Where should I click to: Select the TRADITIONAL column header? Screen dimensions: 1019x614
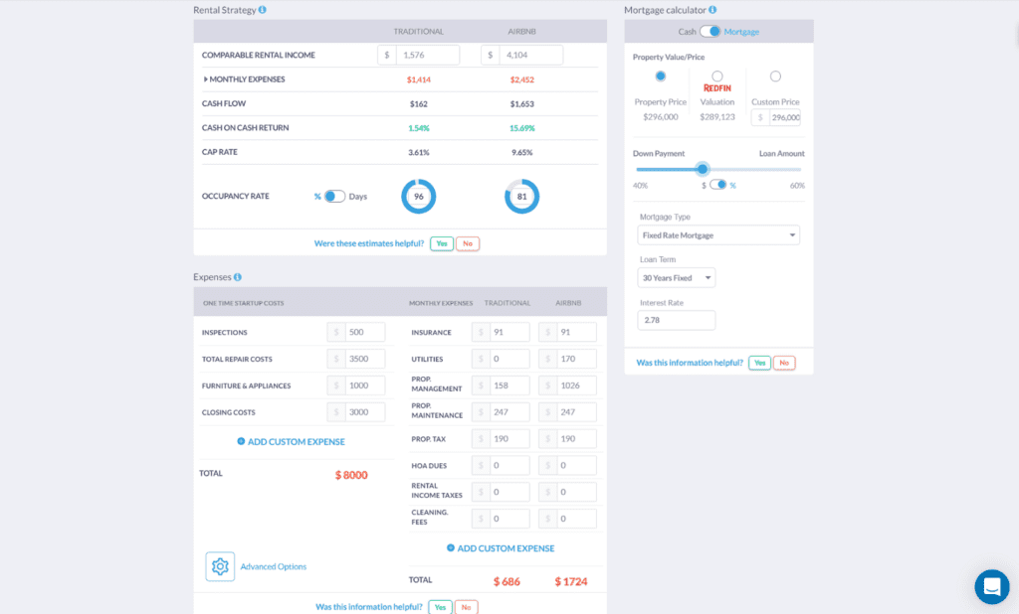click(419, 31)
